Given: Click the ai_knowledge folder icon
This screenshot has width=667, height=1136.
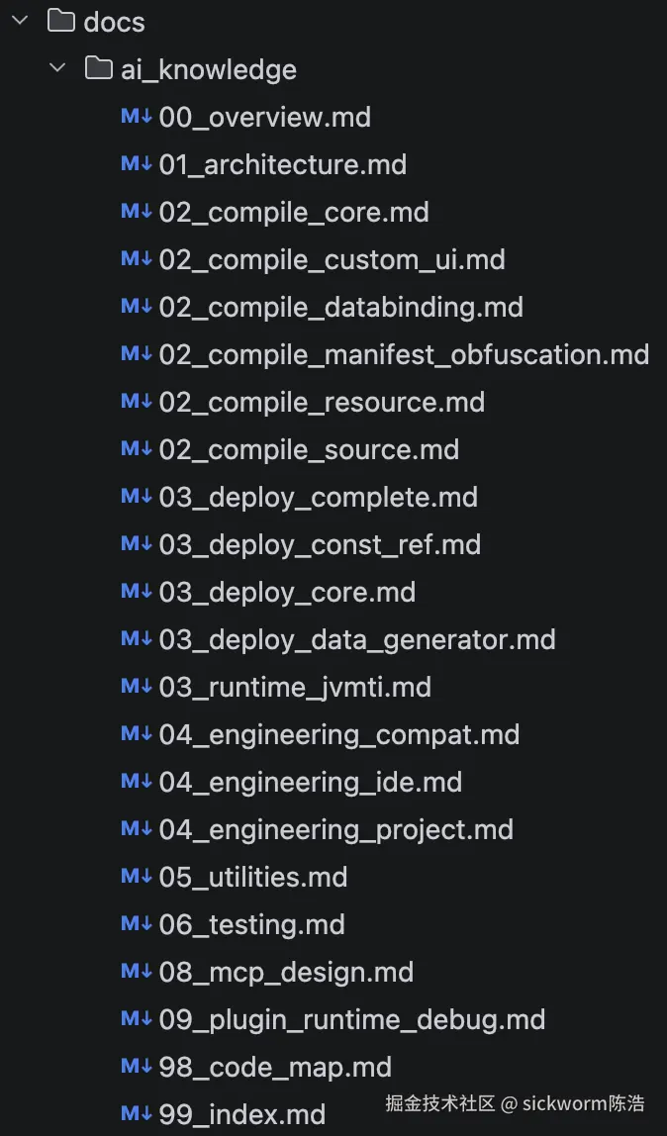Looking at the screenshot, I should [98, 68].
